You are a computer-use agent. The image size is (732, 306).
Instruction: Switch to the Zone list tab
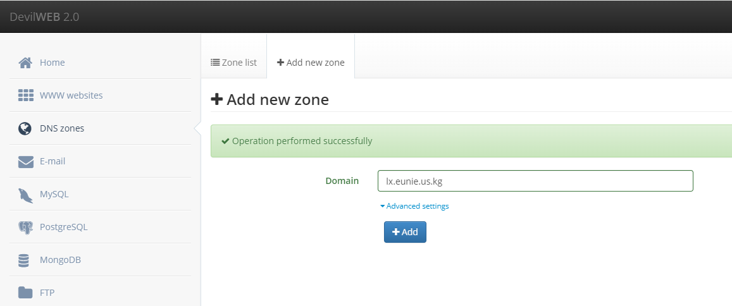pyautogui.click(x=234, y=62)
